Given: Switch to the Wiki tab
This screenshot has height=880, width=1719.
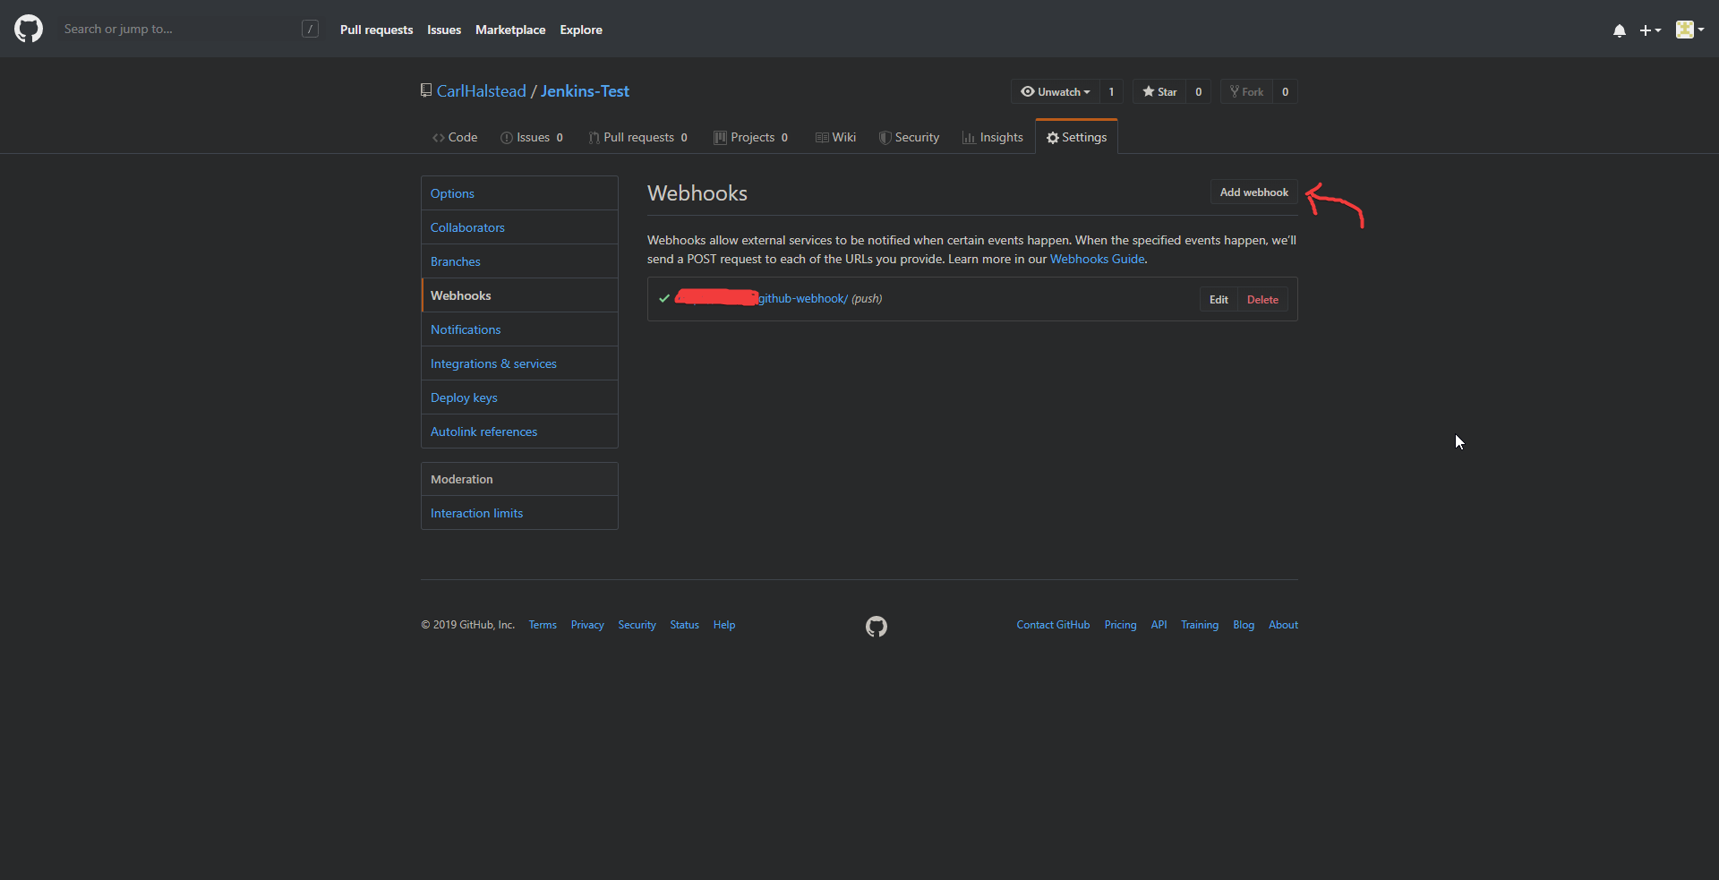Looking at the screenshot, I should click(x=835, y=137).
